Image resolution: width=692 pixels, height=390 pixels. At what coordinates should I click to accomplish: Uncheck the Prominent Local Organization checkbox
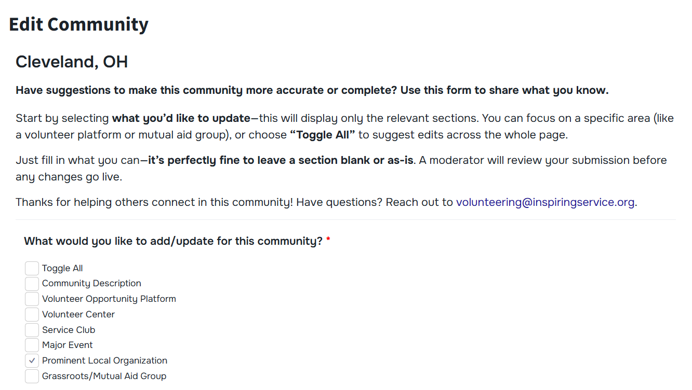pyautogui.click(x=32, y=360)
